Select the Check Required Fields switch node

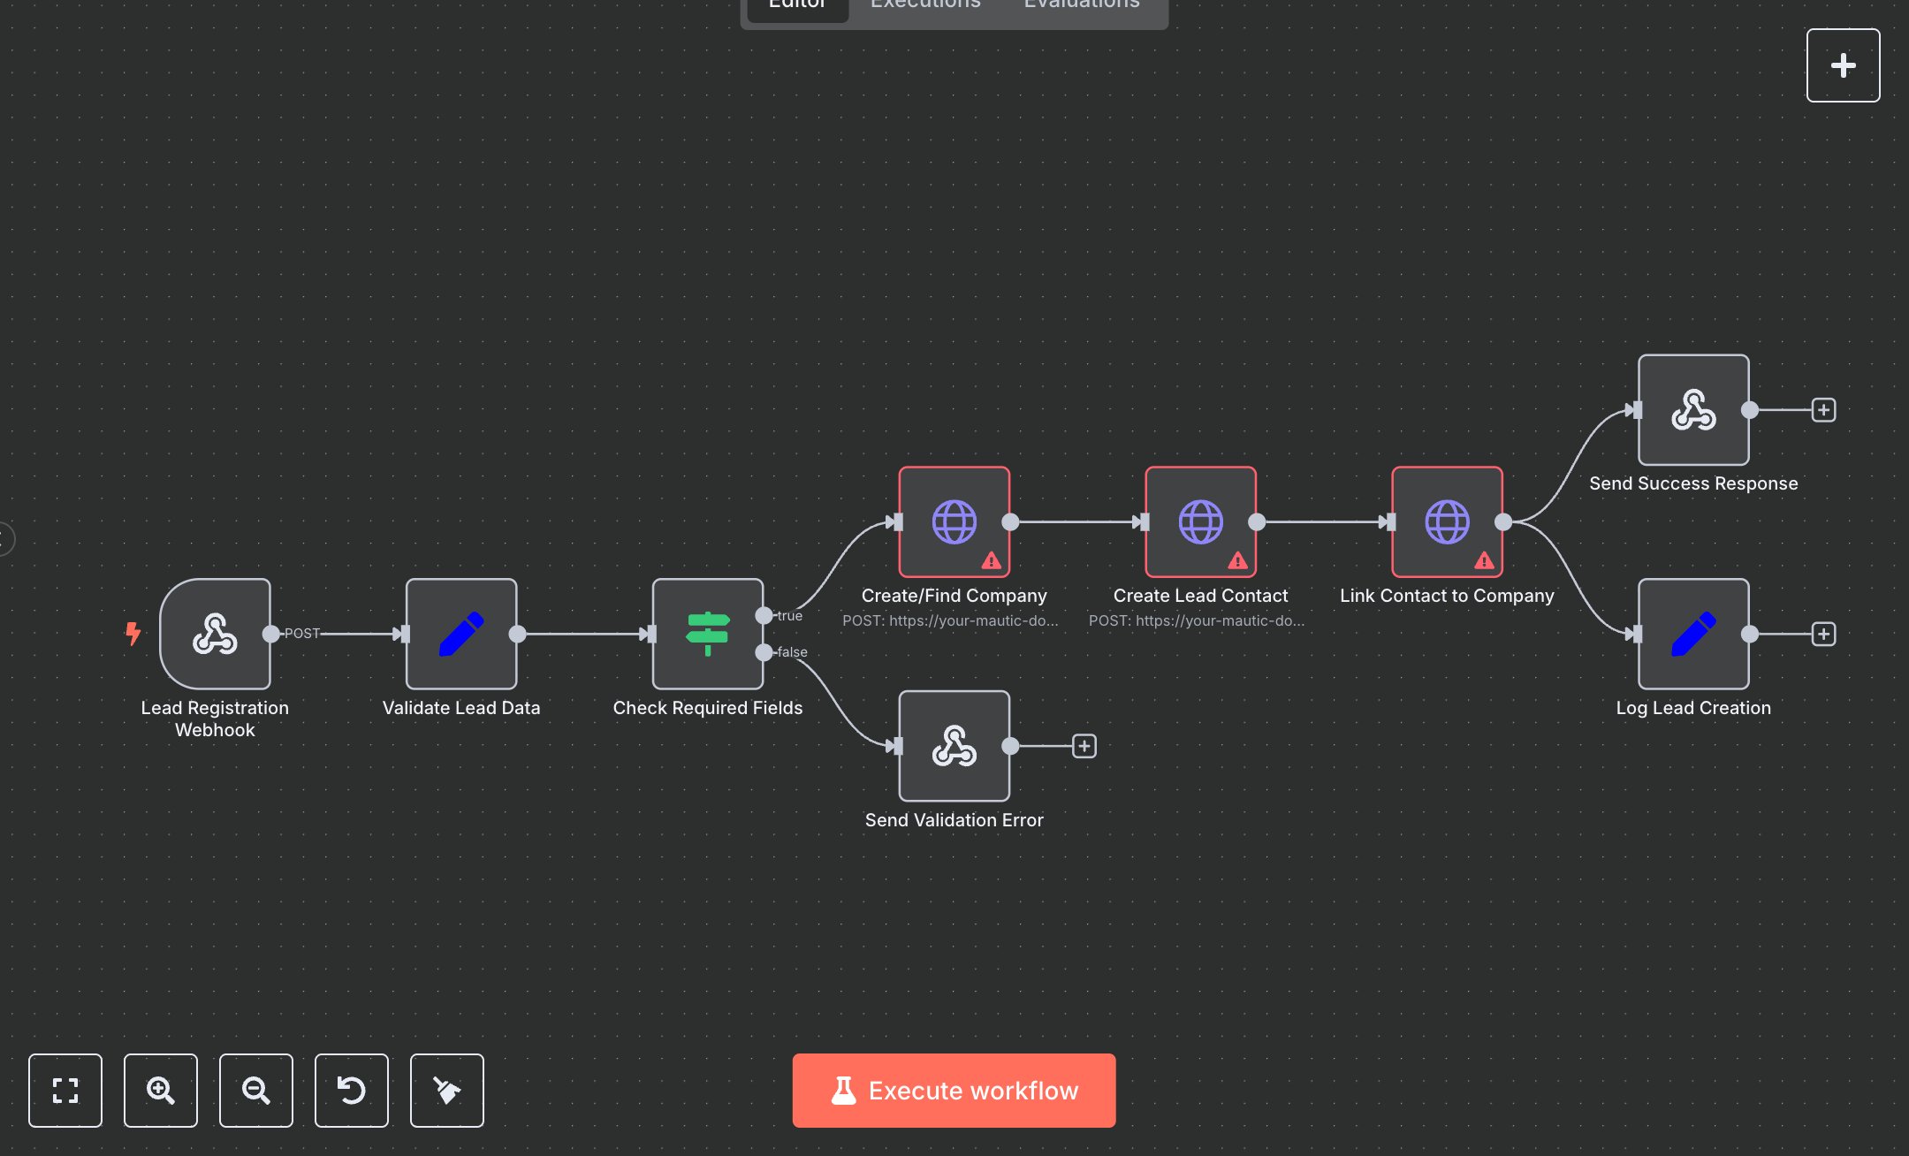click(x=707, y=633)
